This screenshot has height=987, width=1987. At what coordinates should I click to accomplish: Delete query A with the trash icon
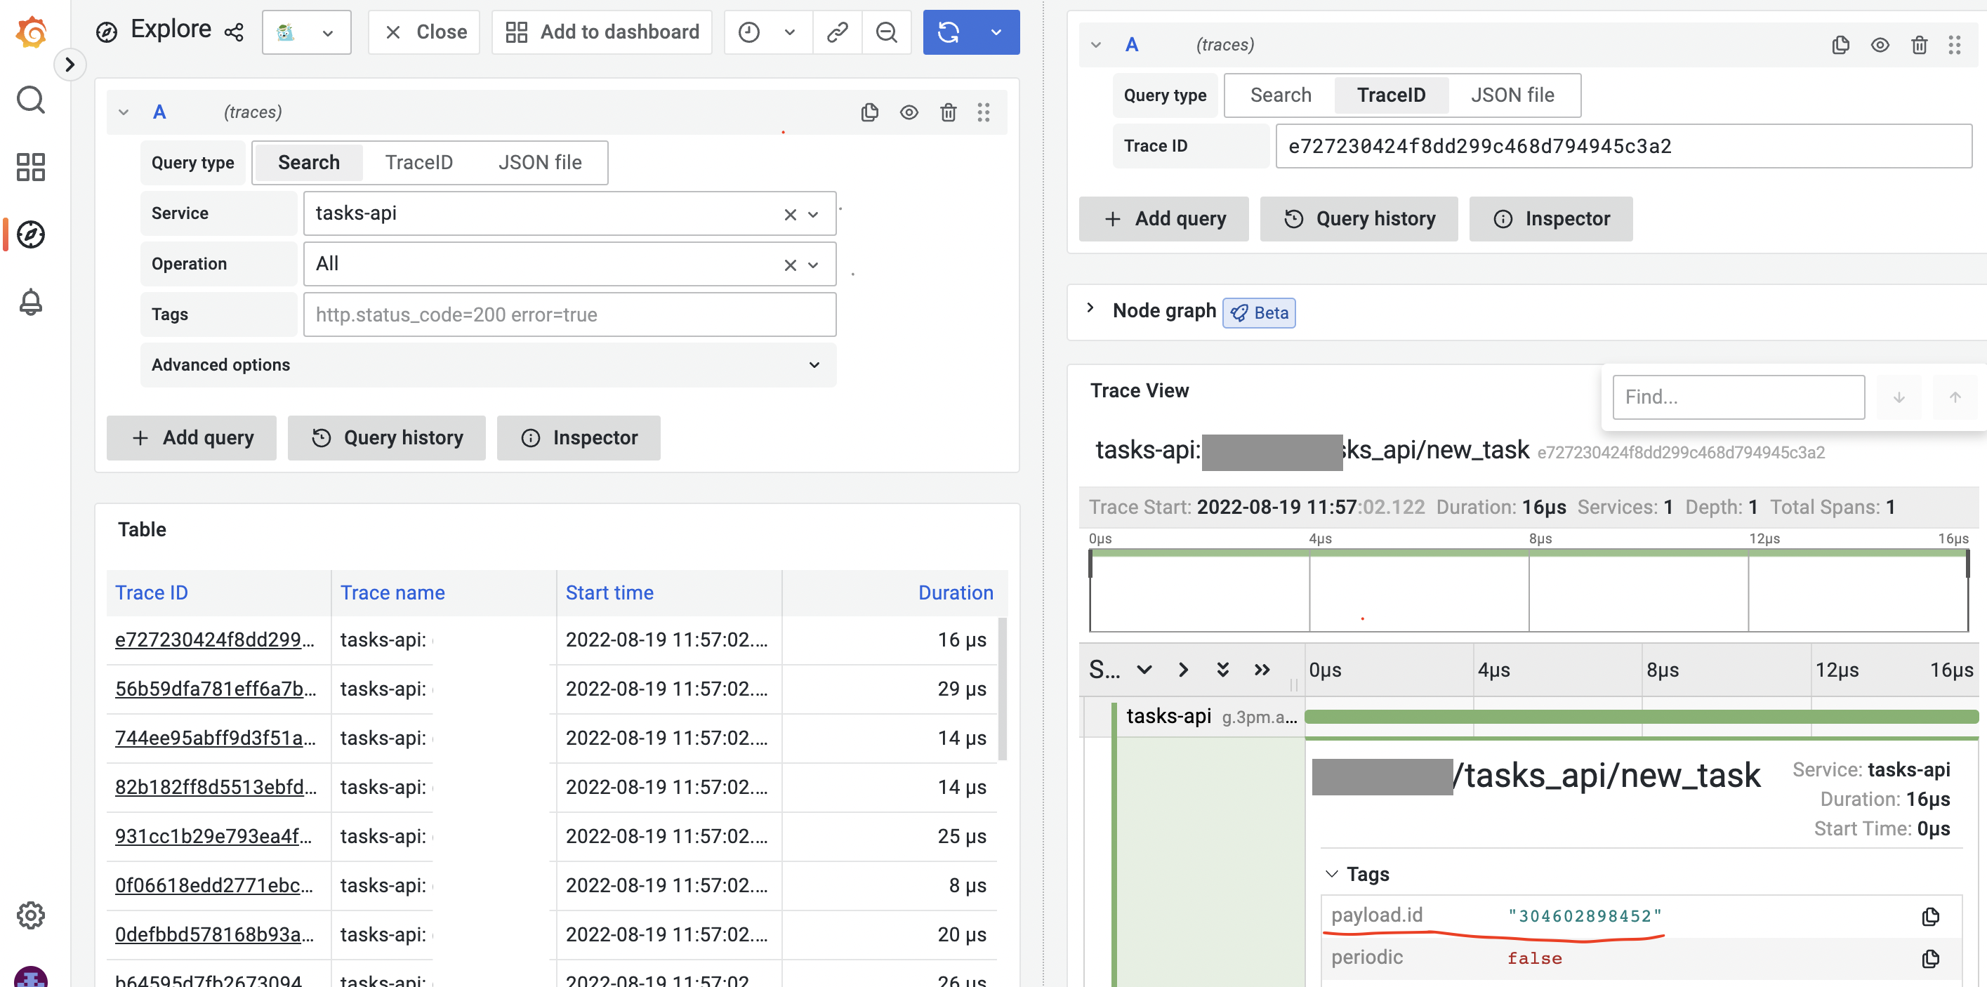(x=948, y=112)
